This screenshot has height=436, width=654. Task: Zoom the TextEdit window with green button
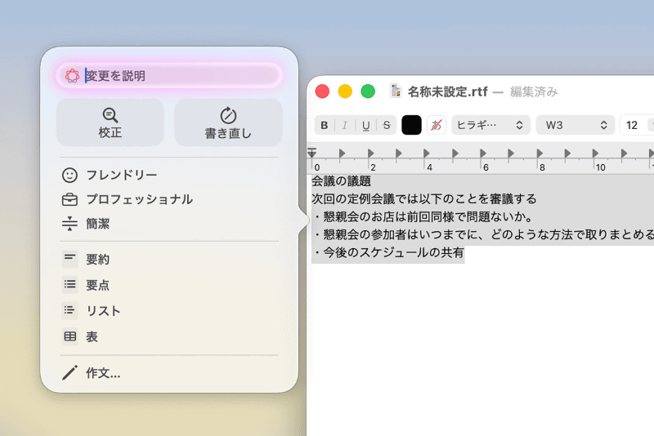pyautogui.click(x=368, y=91)
